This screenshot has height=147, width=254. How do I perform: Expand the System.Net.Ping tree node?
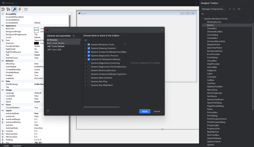pos(85,81)
